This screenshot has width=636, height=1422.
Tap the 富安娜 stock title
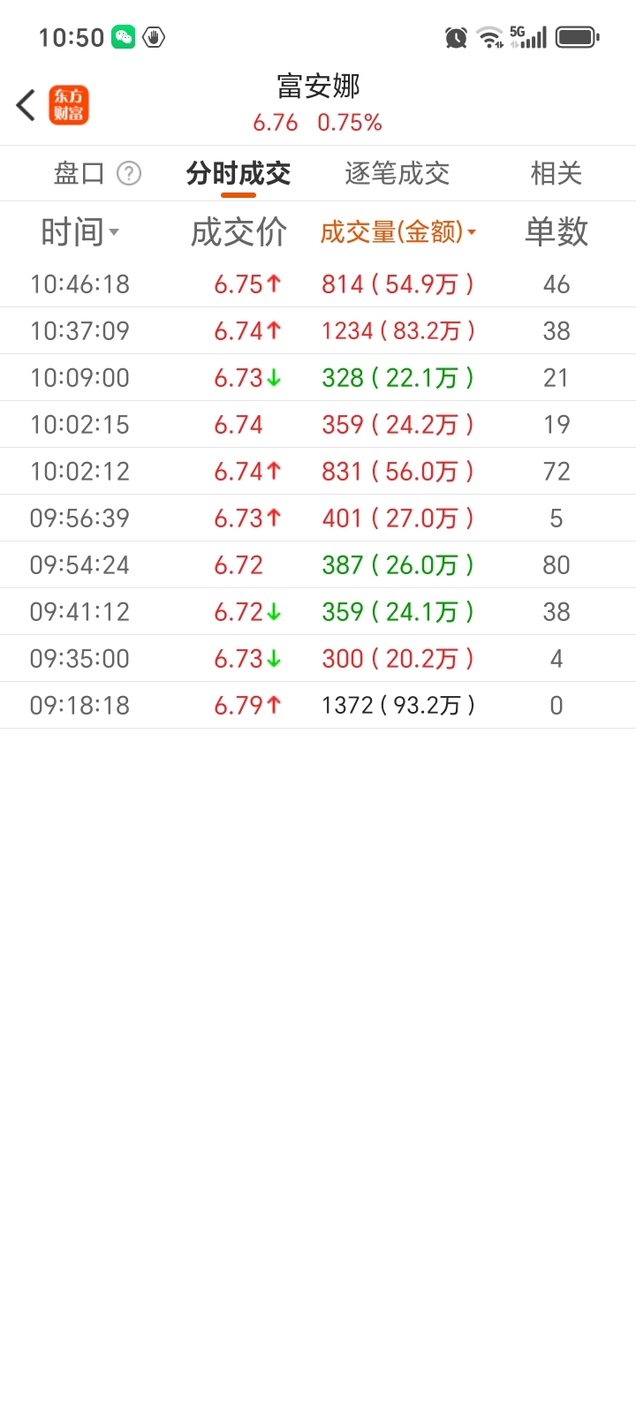pyautogui.click(x=318, y=87)
